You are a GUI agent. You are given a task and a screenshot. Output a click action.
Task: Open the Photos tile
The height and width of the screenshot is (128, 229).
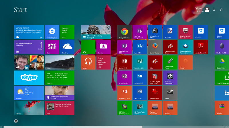coord(60,62)
